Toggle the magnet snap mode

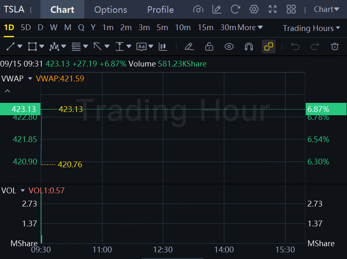point(249,47)
